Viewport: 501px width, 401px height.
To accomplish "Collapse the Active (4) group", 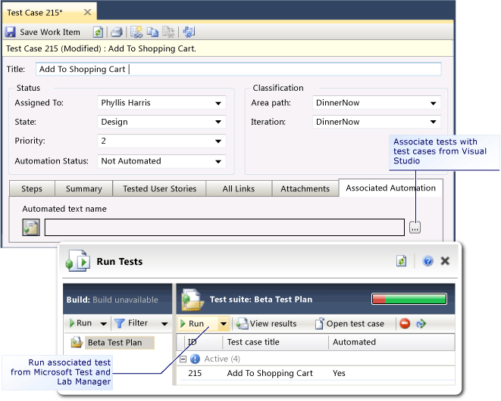I will [183, 359].
